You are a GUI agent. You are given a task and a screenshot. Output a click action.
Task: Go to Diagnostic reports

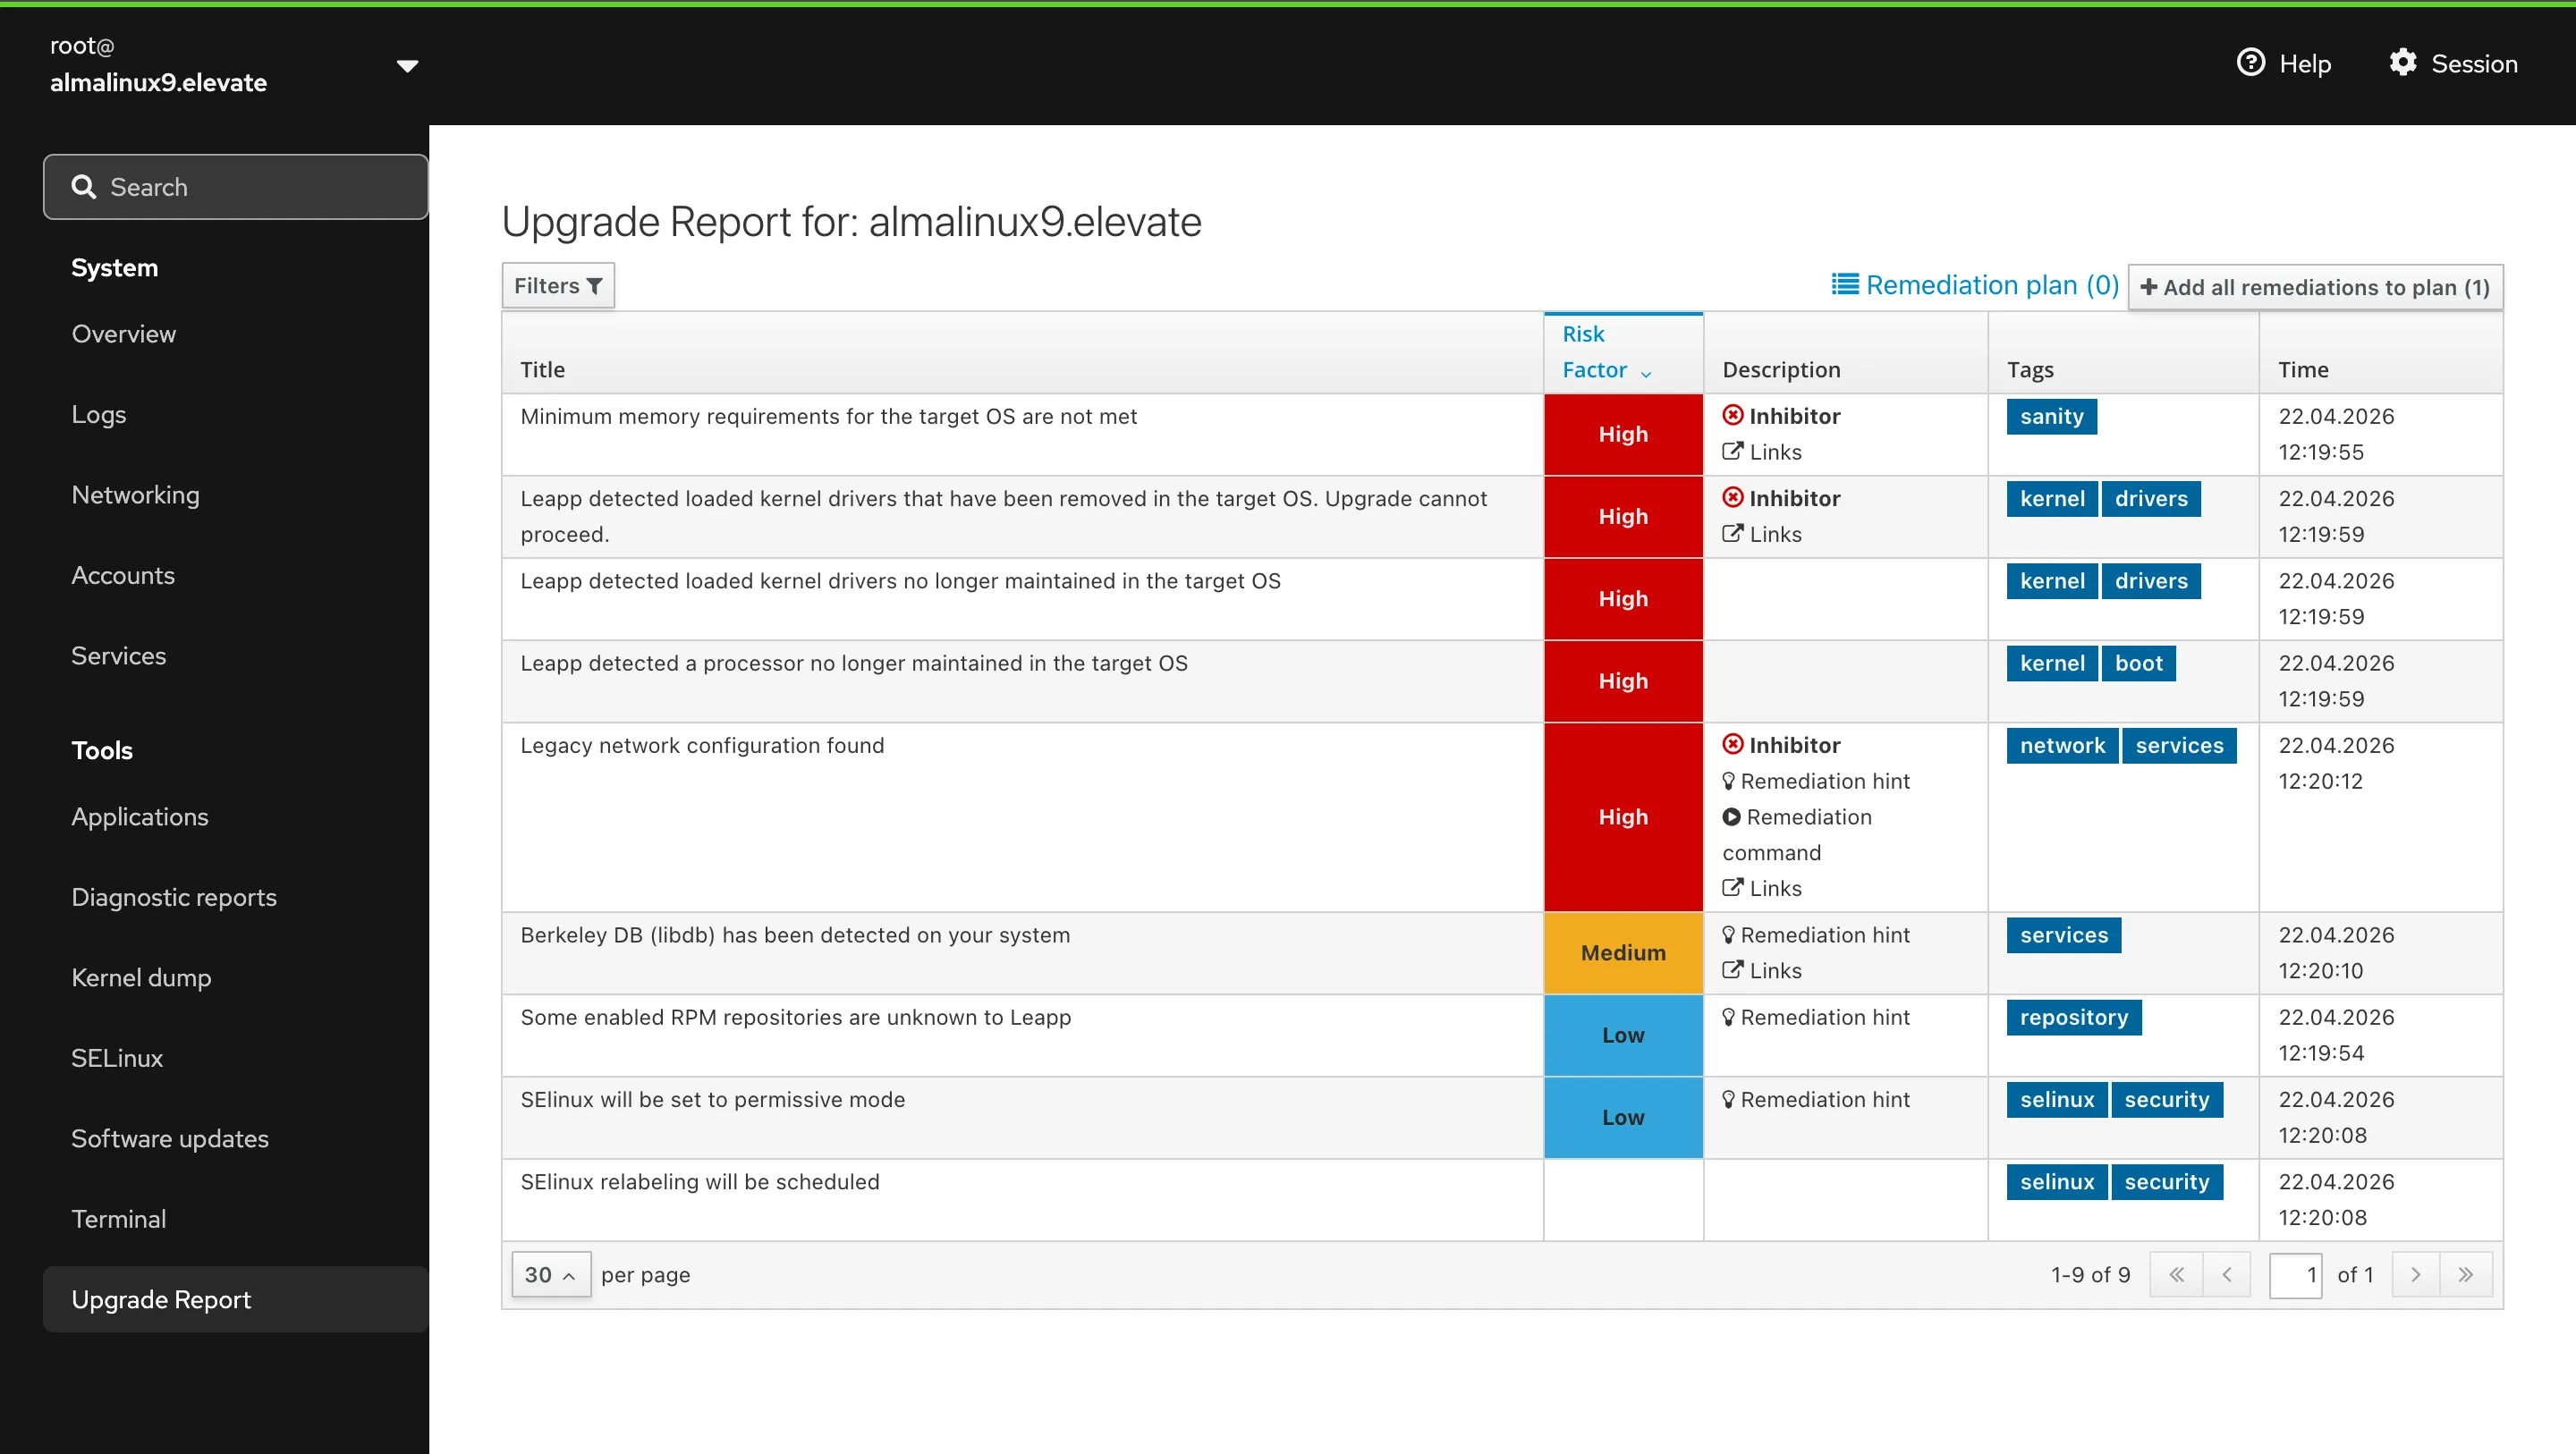[x=174, y=897]
